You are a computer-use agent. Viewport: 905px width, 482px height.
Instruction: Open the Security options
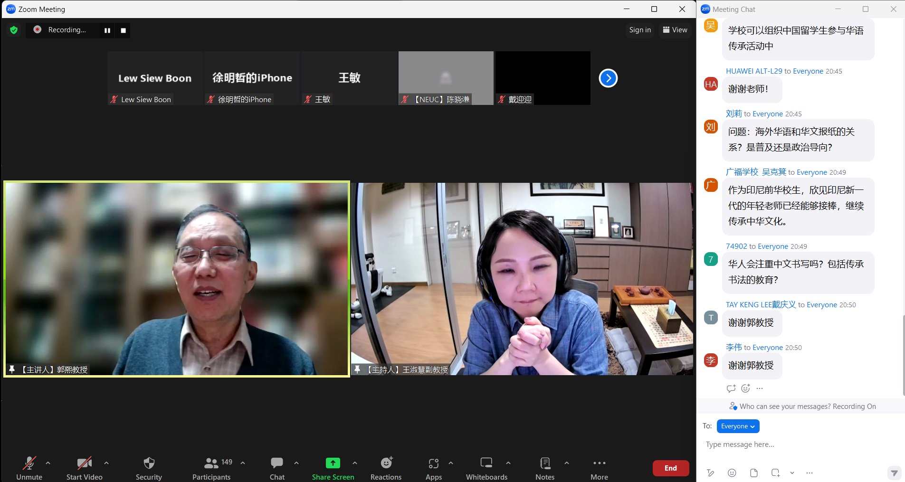click(x=149, y=468)
